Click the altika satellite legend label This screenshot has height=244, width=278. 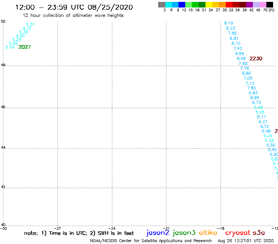208,233
